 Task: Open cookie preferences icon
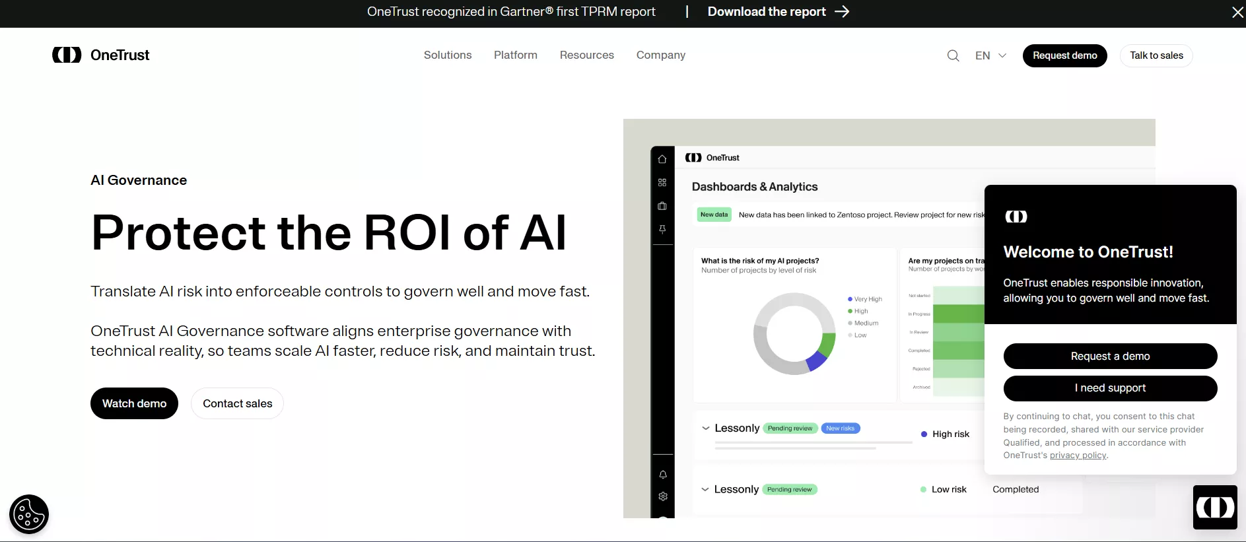click(x=29, y=514)
